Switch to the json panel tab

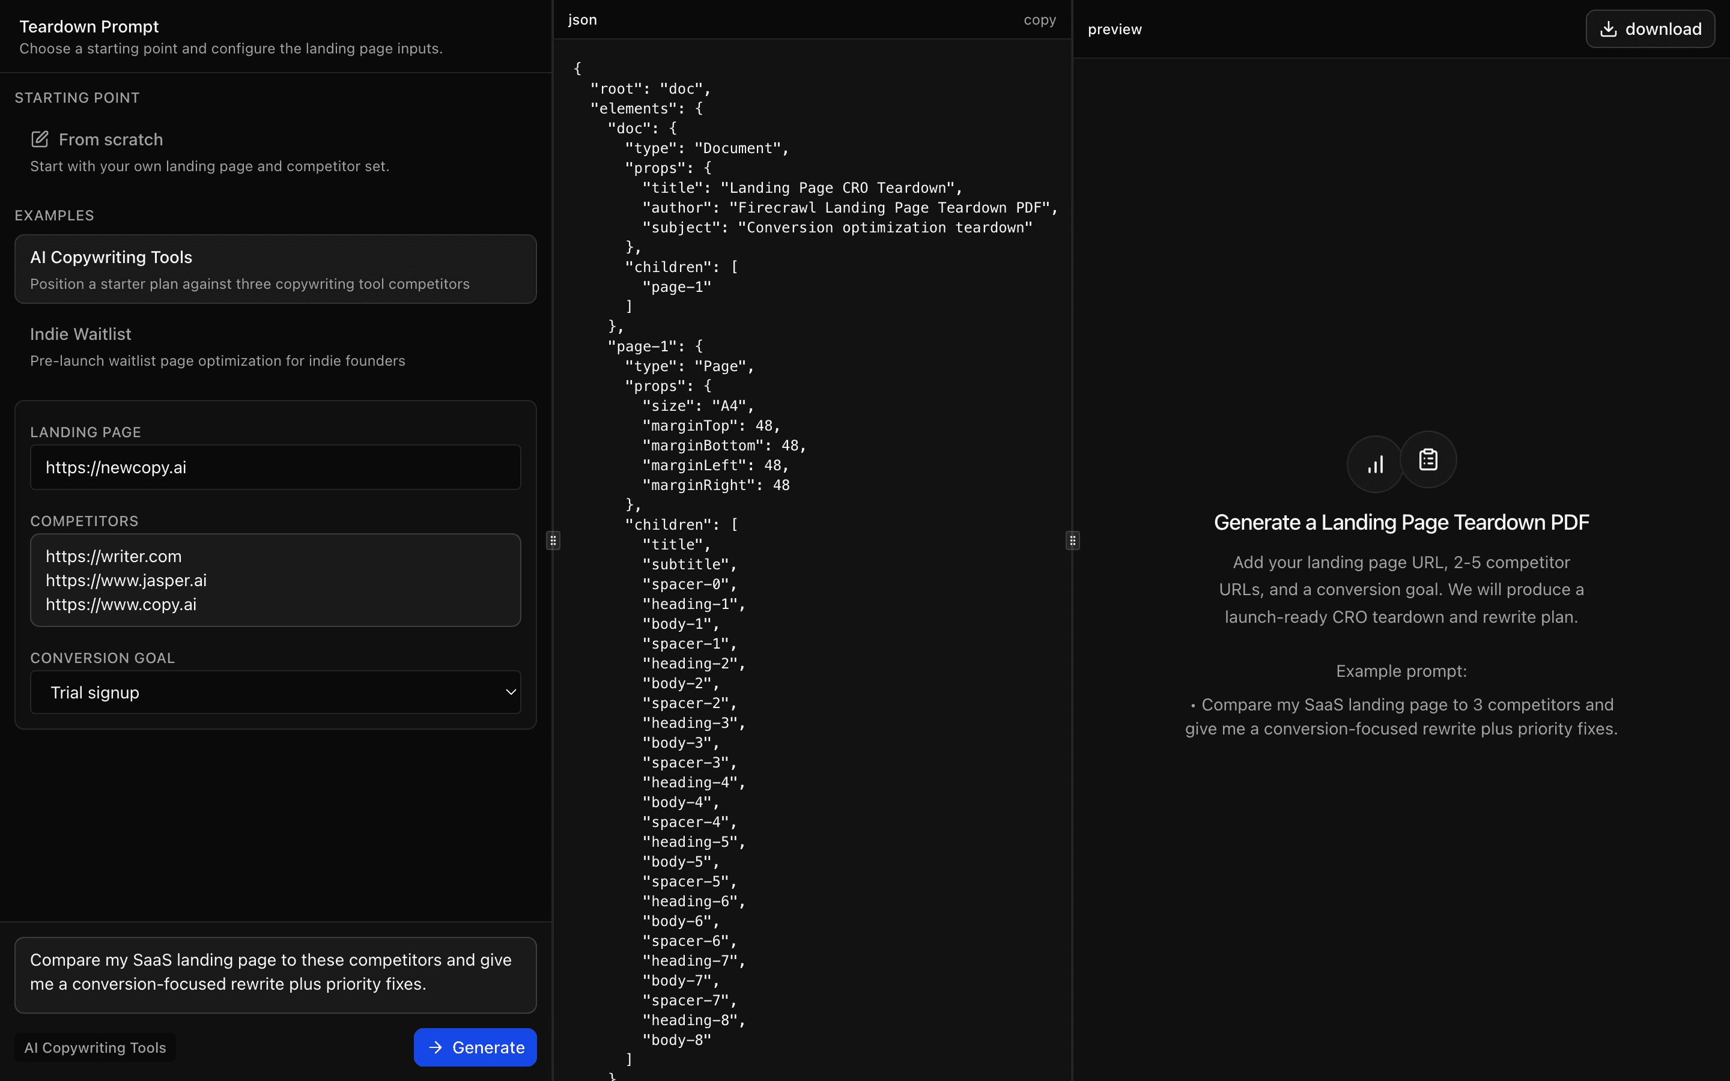click(582, 19)
